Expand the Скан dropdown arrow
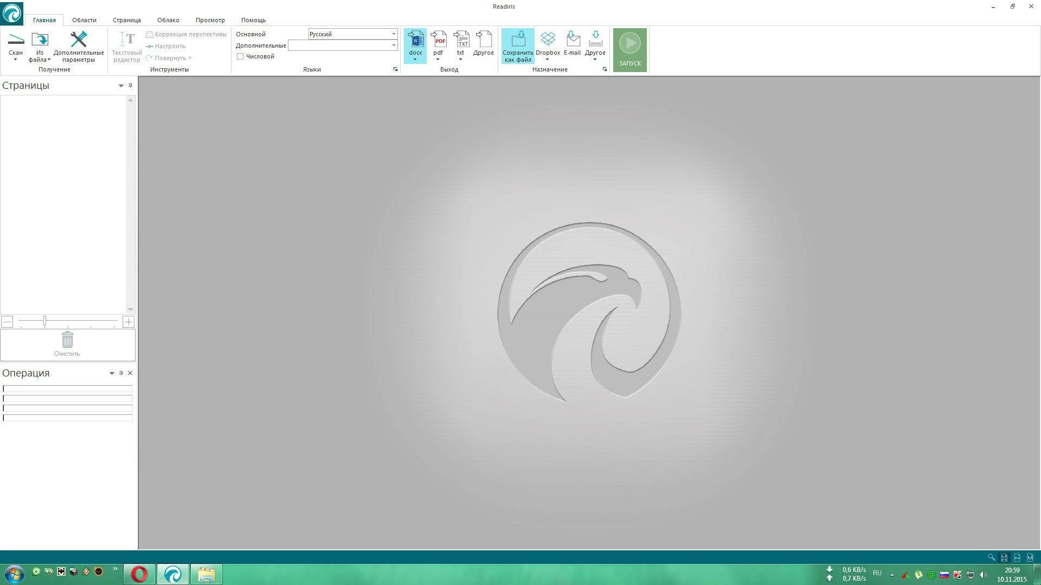This screenshot has height=585, width=1041. pos(15,60)
